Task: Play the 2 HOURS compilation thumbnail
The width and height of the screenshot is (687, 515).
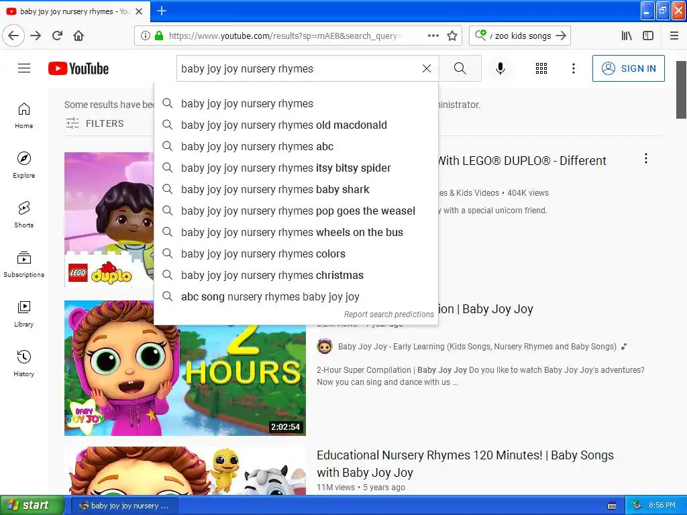Action: point(185,380)
